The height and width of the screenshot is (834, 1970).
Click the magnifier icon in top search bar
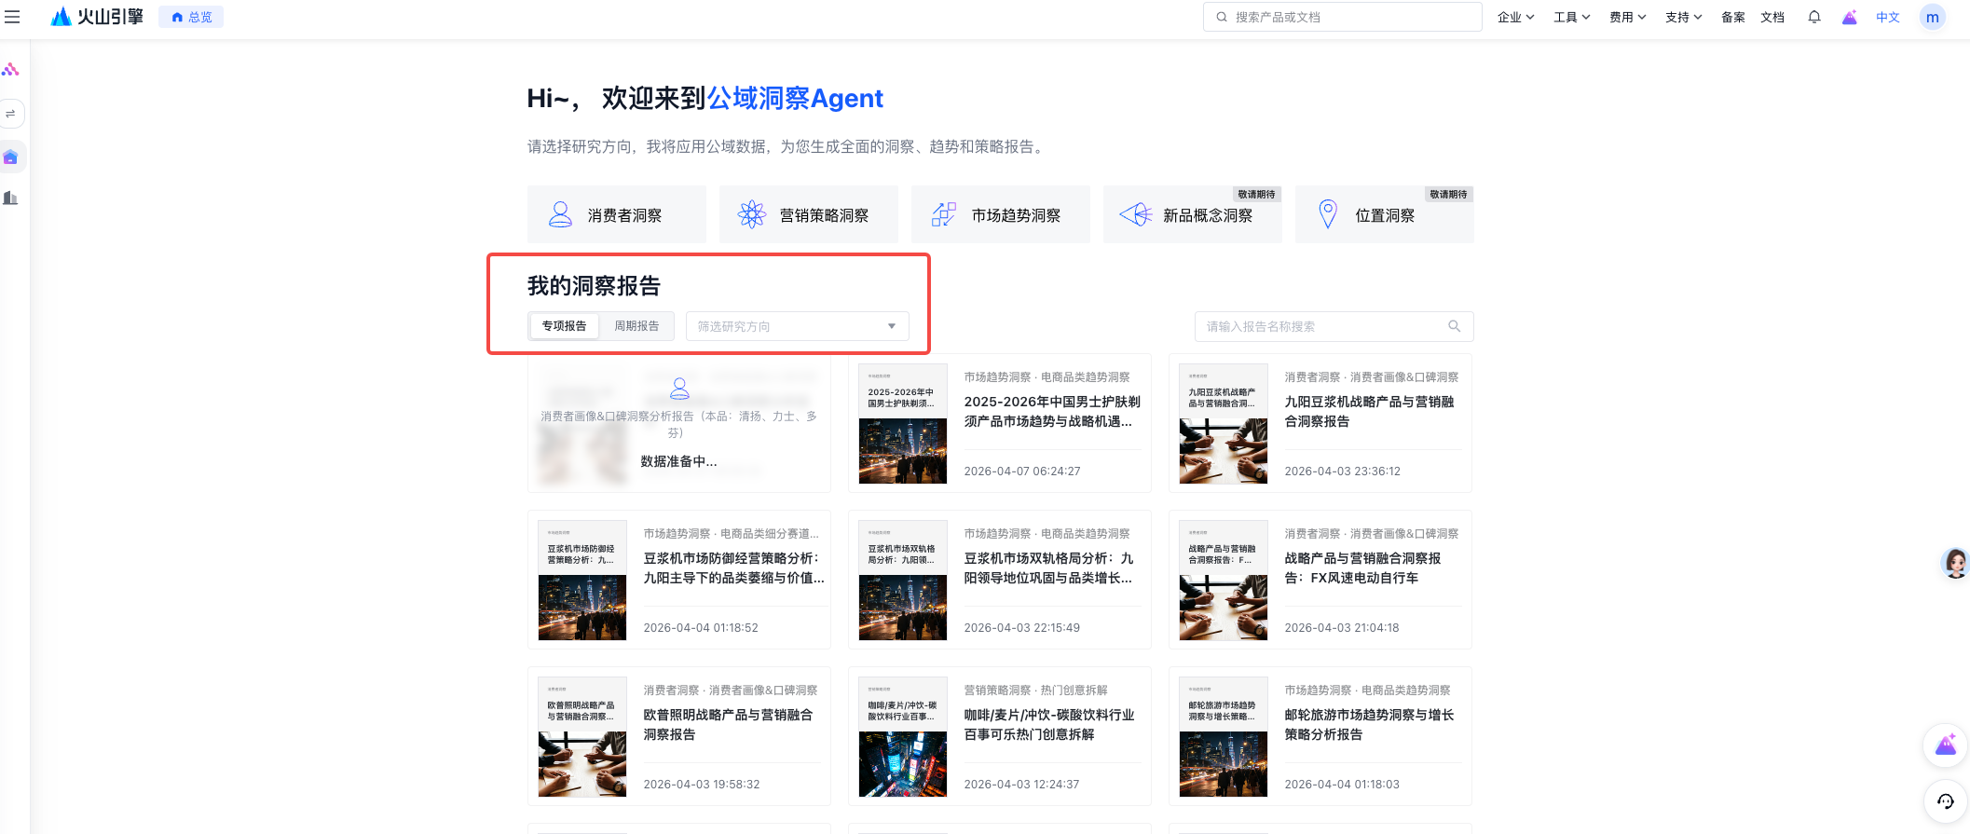click(1222, 17)
